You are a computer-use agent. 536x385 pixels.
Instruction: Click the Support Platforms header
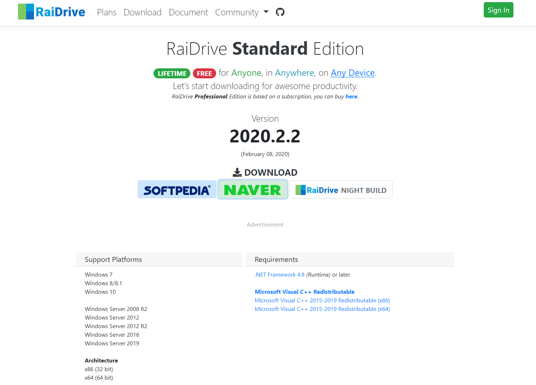click(159, 259)
